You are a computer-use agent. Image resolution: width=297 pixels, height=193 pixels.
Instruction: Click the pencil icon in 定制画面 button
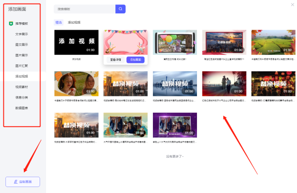(16, 182)
